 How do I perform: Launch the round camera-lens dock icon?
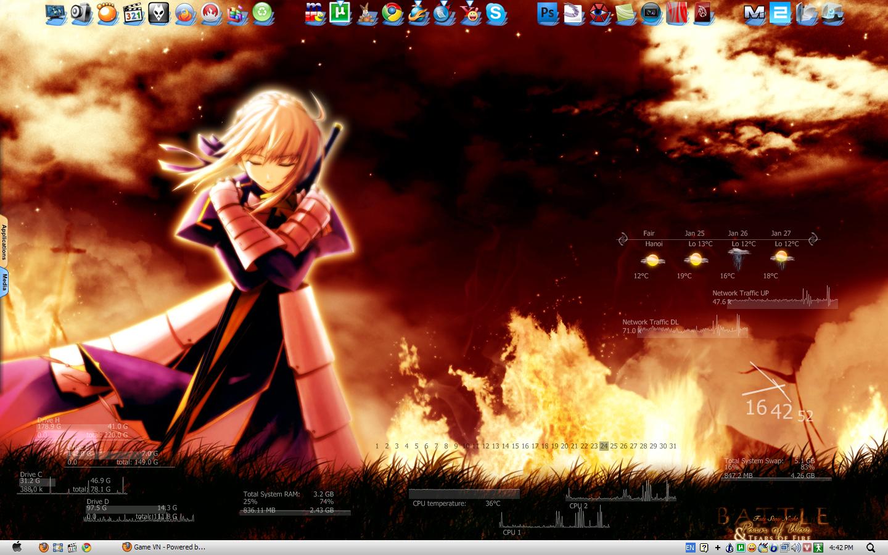[x=651, y=13]
